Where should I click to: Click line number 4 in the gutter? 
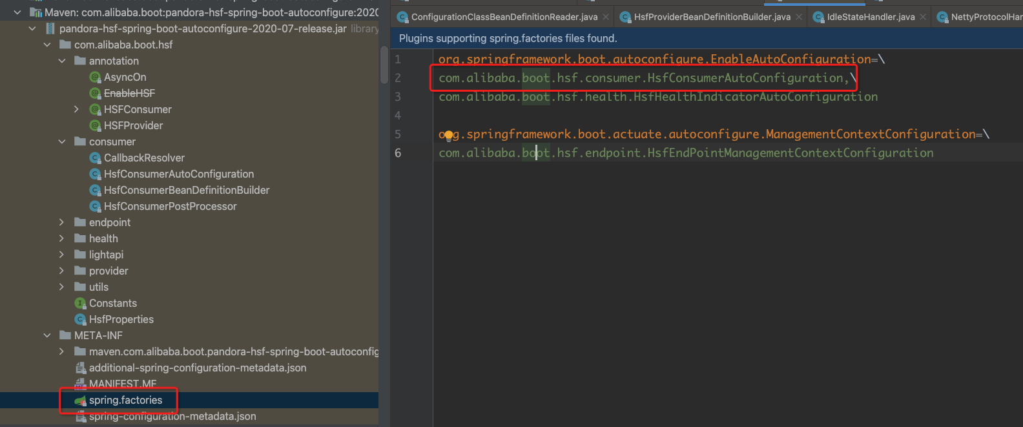[398, 116]
